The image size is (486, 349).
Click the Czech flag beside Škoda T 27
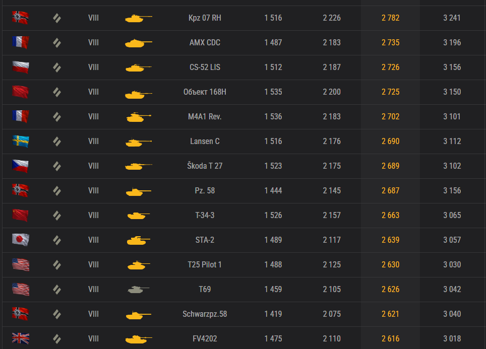pos(21,166)
